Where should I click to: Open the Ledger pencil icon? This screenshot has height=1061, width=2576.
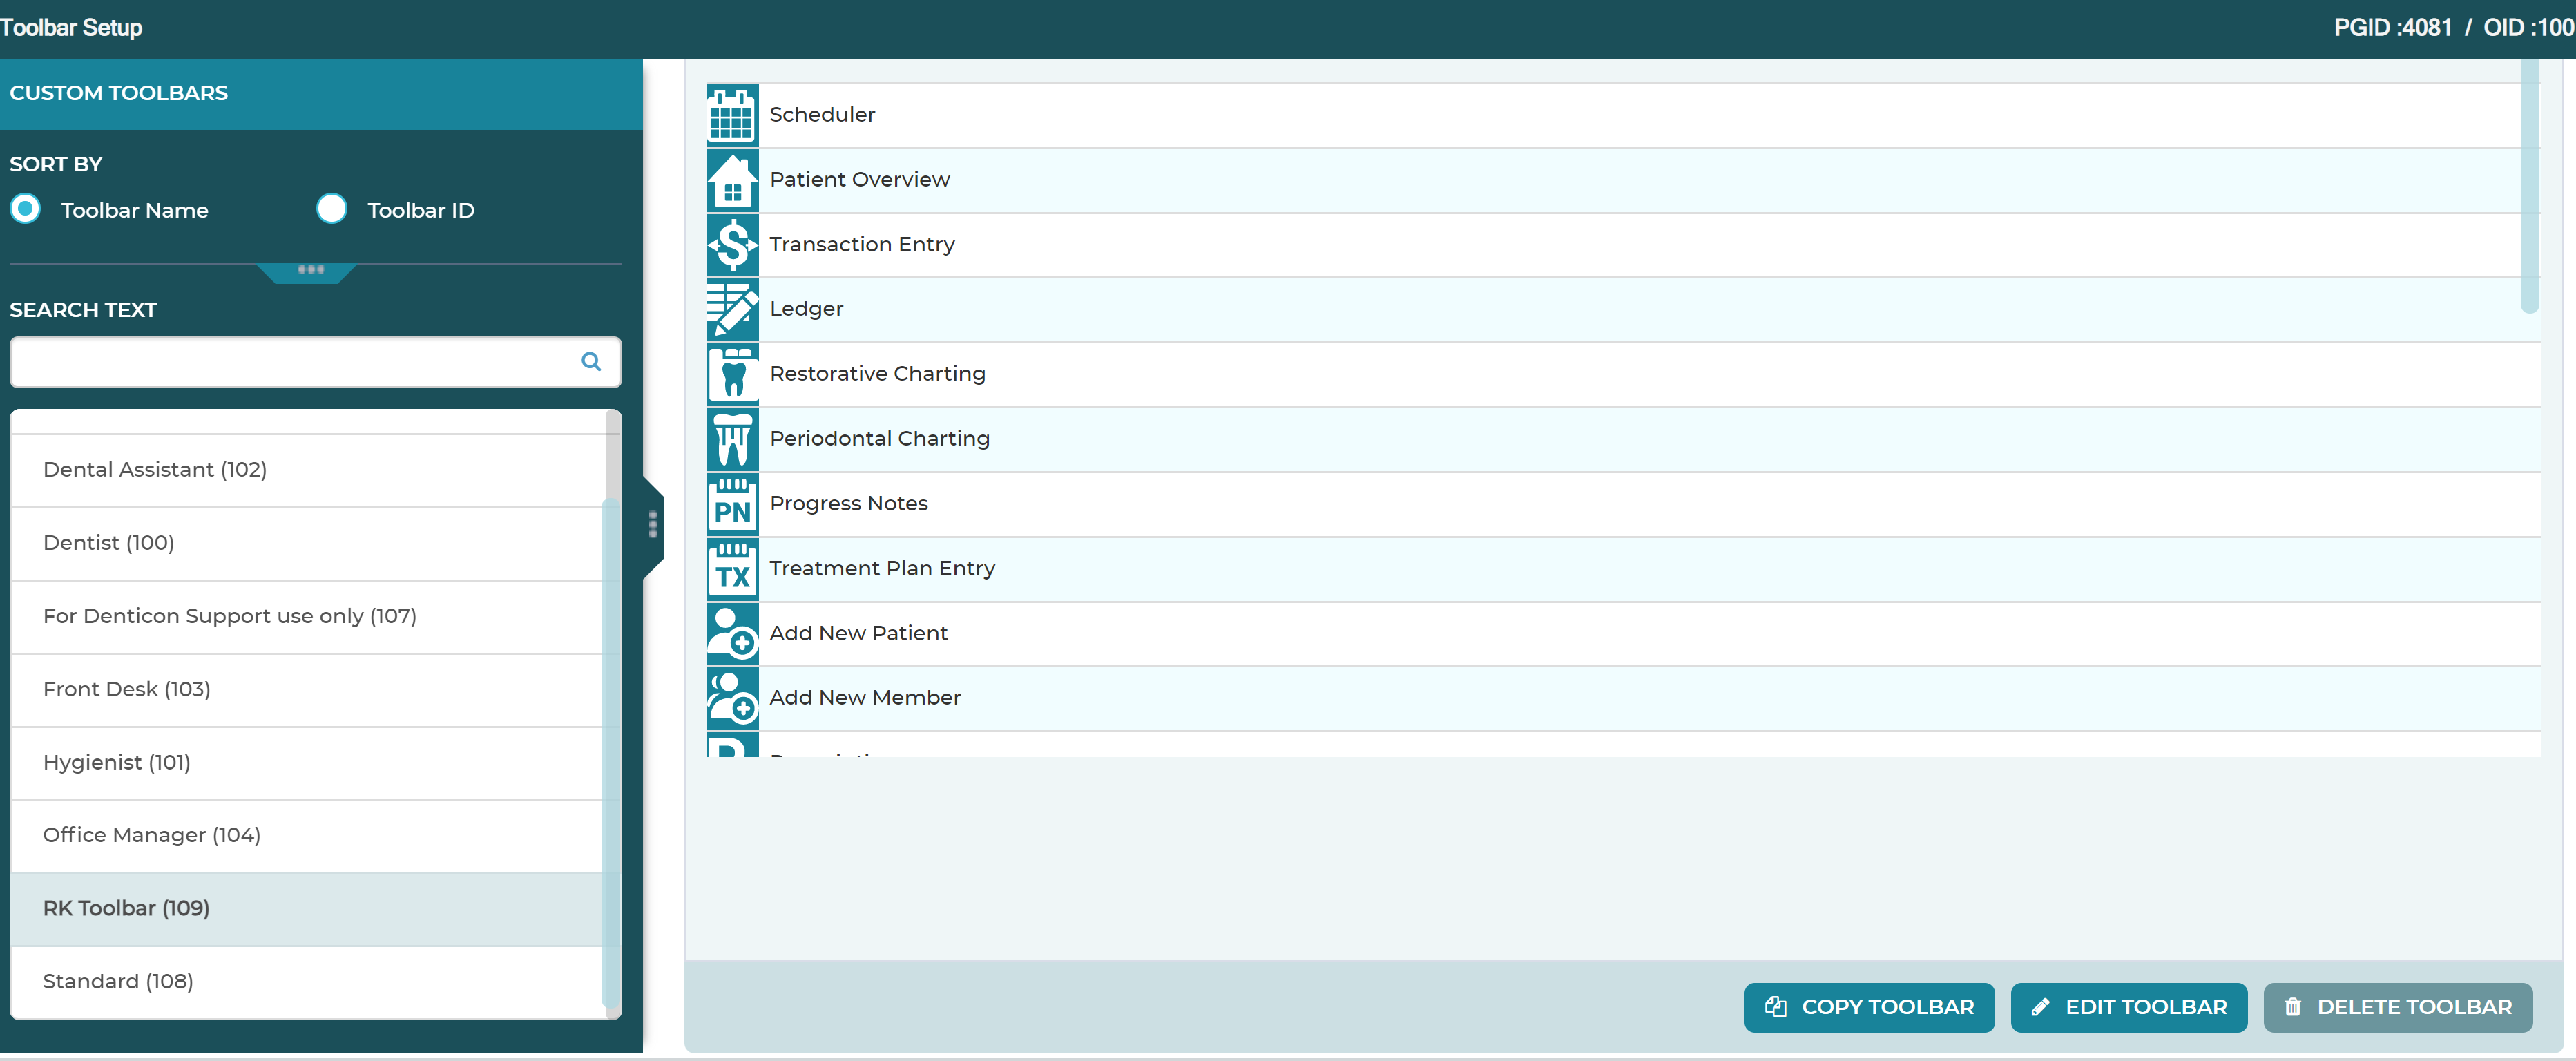732,310
